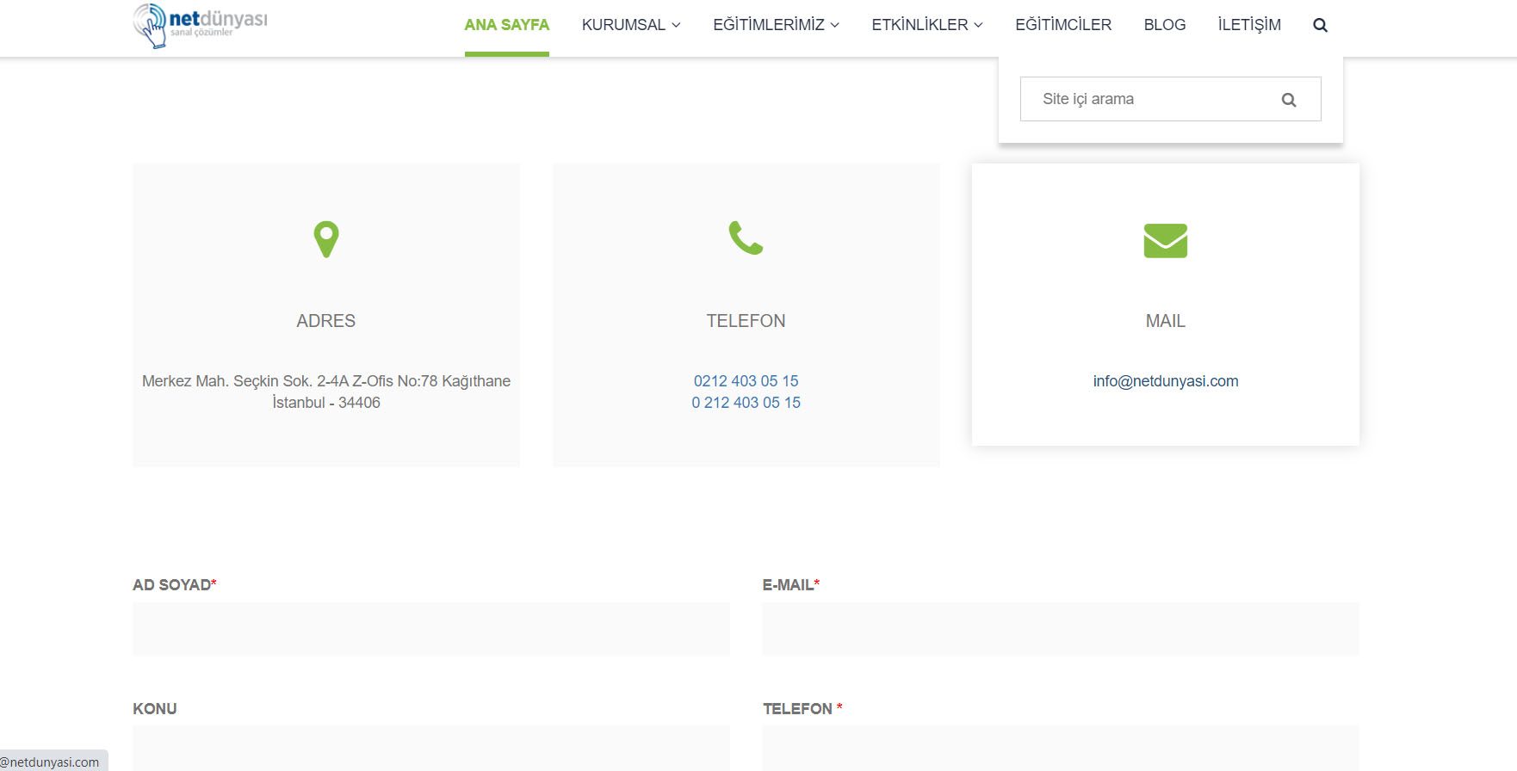Screen dimensions: 1517x771
Task: Click the green envelope mail icon
Action: coord(1165,241)
